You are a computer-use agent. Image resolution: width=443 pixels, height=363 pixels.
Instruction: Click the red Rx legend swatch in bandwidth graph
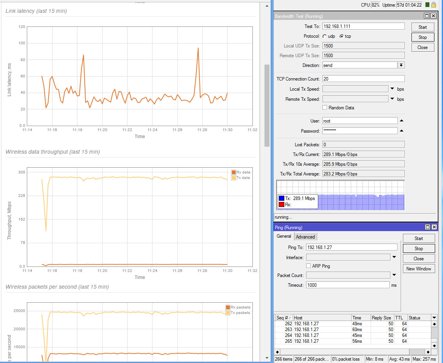tap(281, 204)
